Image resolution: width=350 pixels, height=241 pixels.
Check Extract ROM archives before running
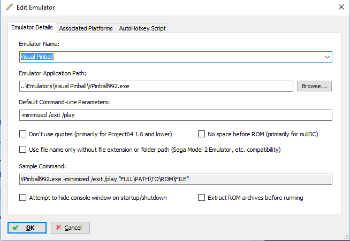(201, 198)
